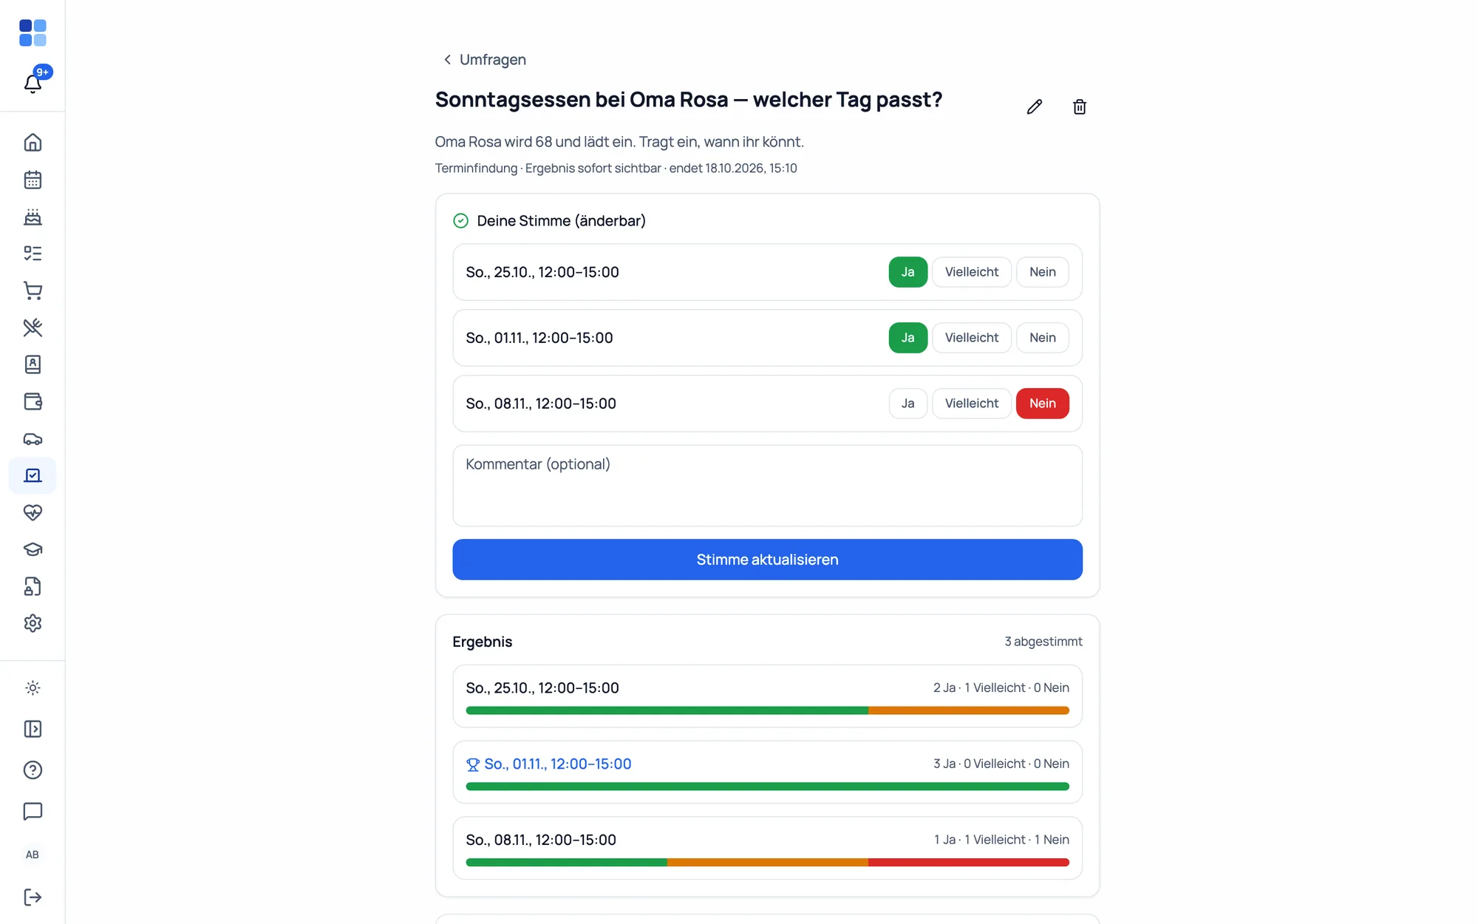Screen dimensions: 1478x924
Task: Open the help question mark icon
Action: 33,770
